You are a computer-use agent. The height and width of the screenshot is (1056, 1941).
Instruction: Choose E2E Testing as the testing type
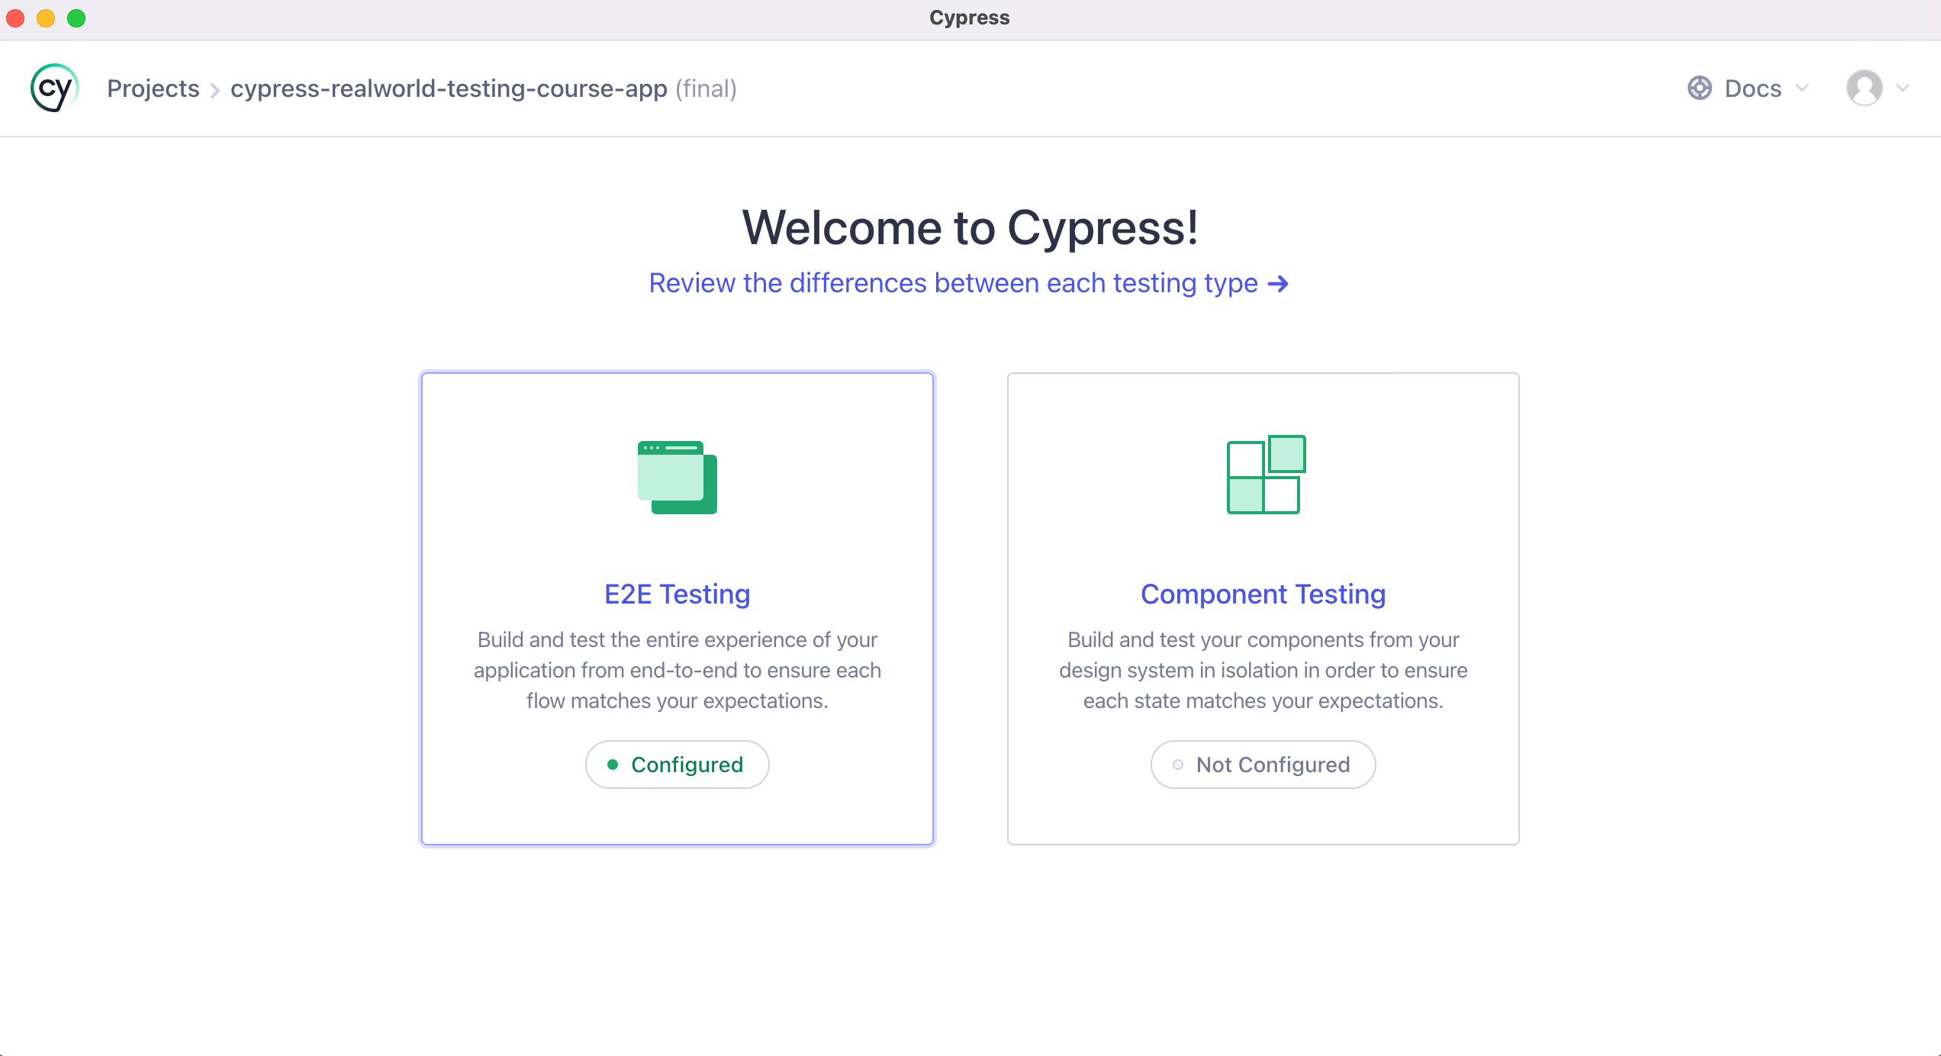(x=676, y=608)
